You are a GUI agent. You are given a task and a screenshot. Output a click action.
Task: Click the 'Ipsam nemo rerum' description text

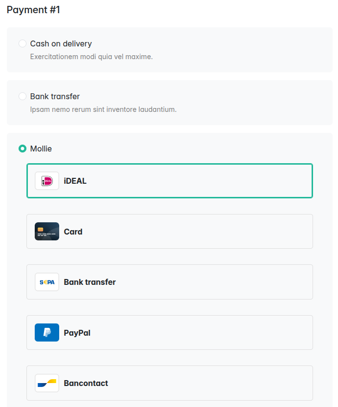coord(103,109)
